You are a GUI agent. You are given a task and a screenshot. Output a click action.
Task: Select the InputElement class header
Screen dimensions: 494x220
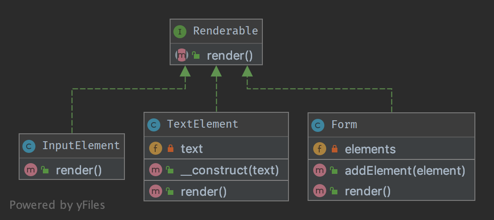tap(81, 146)
